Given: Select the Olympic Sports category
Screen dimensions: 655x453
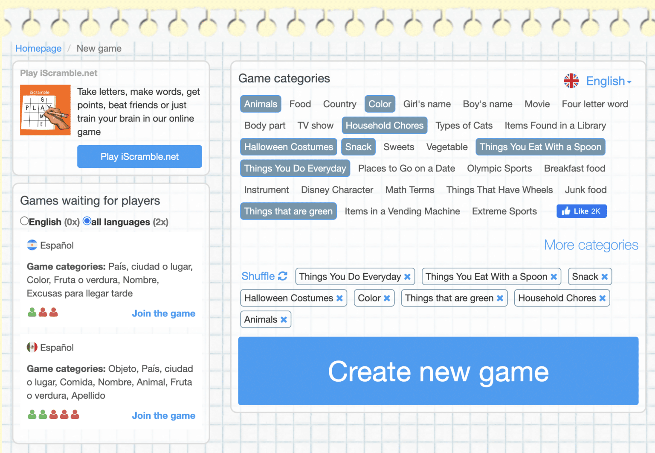Looking at the screenshot, I should [x=499, y=168].
